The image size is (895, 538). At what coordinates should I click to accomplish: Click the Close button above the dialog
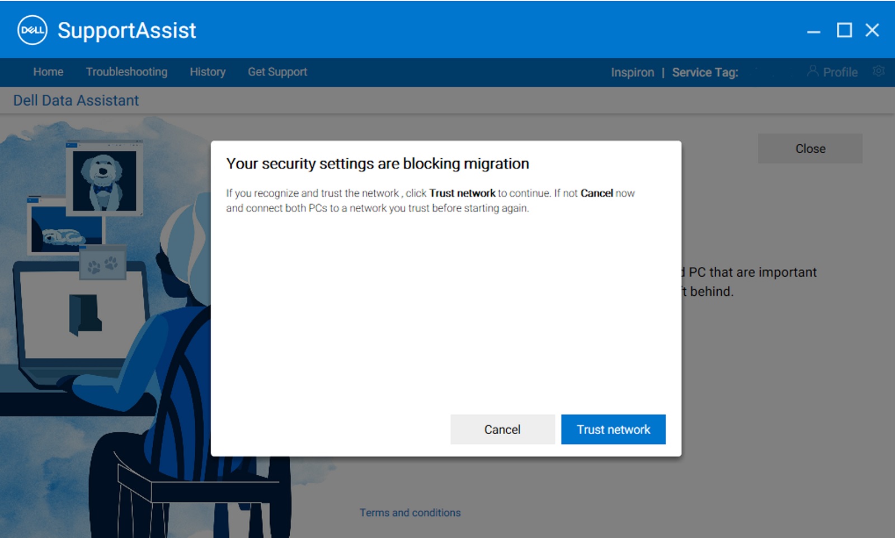pyautogui.click(x=809, y=148)
